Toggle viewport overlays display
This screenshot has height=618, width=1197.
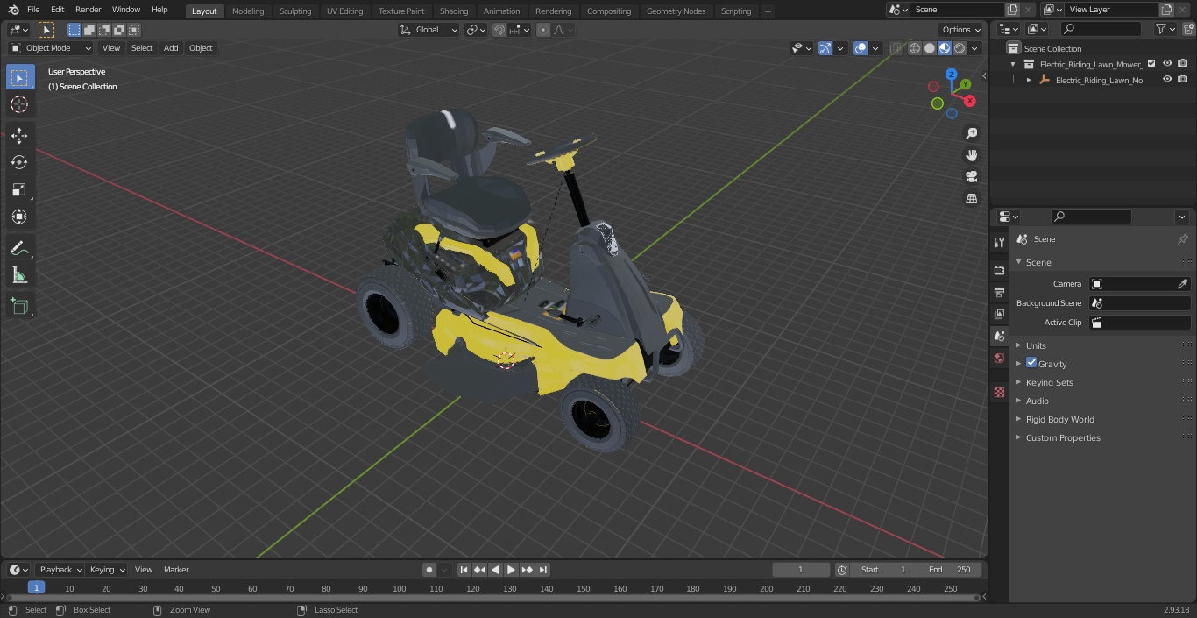[861, 48]
